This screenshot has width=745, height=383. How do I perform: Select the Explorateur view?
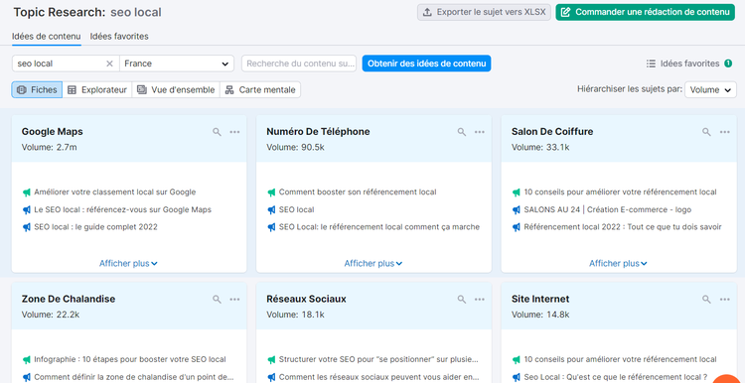(97, 89)
